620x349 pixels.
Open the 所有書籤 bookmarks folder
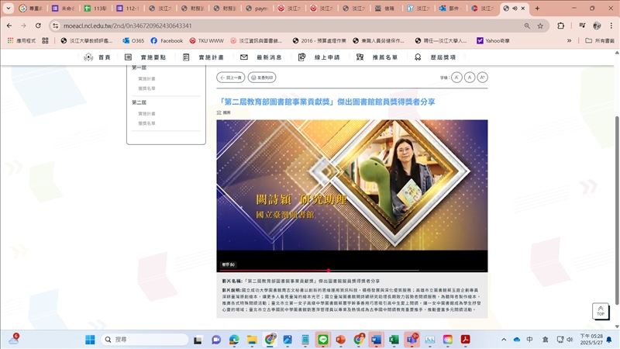(600, 40)
